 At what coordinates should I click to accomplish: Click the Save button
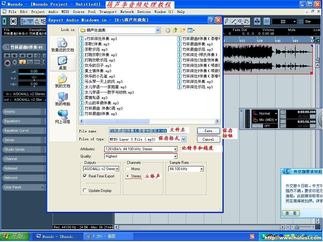tap(208, 131)
